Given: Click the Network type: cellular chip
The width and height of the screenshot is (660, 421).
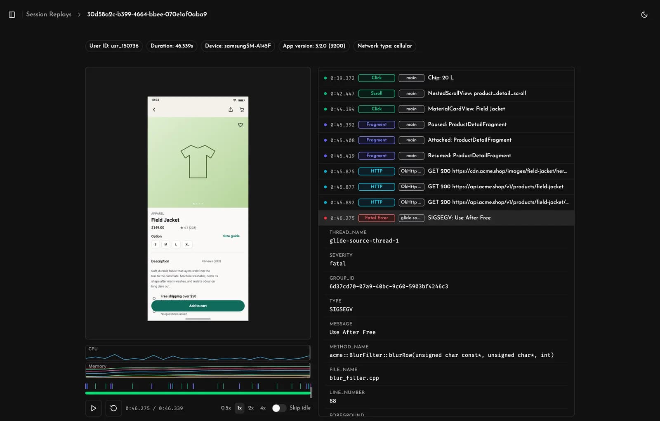Looking at the screenshot, I should (x=384, y=46).
